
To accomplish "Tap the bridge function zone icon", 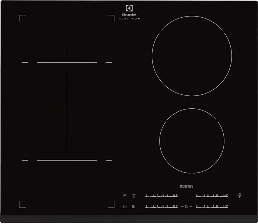I will [133, 206].
